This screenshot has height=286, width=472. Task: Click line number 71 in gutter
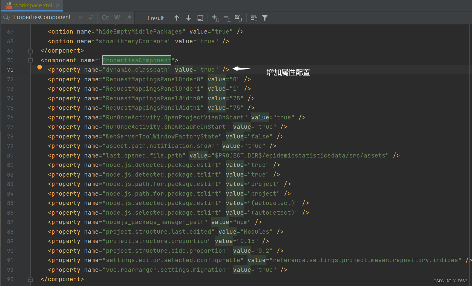tap(10, 70)
